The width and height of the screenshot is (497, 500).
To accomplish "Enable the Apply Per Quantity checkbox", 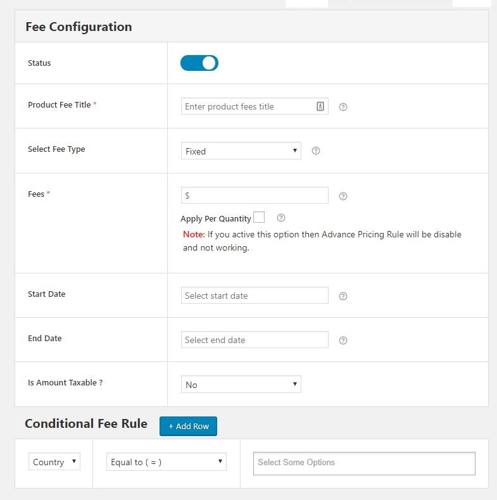I will (259, 217).
